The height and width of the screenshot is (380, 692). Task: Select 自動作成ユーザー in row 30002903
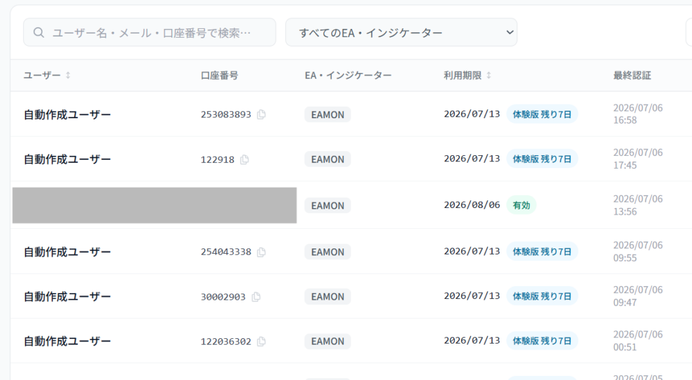tap(67, 297)
